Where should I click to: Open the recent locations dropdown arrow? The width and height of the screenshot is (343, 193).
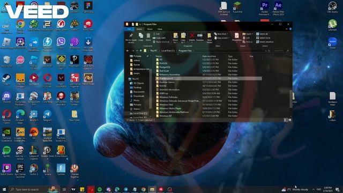[137, 51]
